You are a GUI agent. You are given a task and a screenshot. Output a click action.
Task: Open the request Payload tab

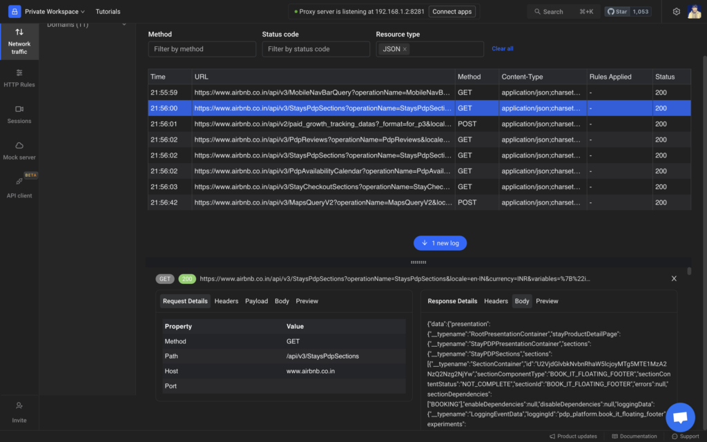click(x=256, y=301)
